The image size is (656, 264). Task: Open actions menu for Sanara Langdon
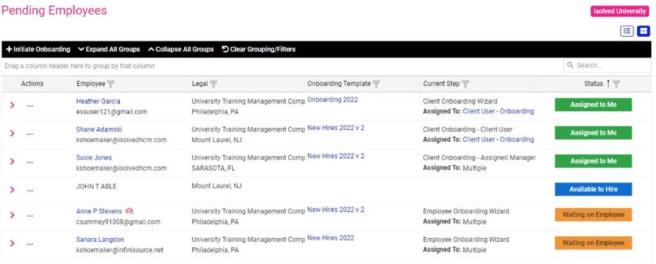[29, 244]
